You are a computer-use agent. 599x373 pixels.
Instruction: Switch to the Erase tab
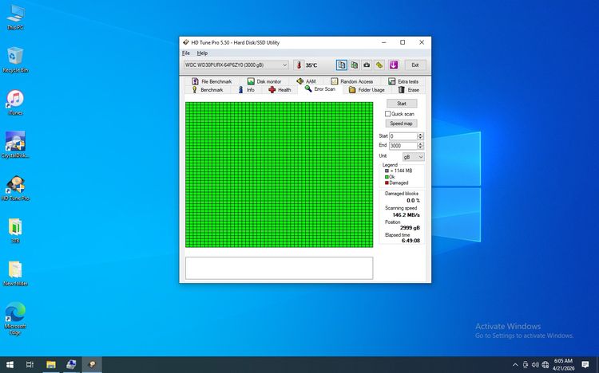click(x=409, y=89)
